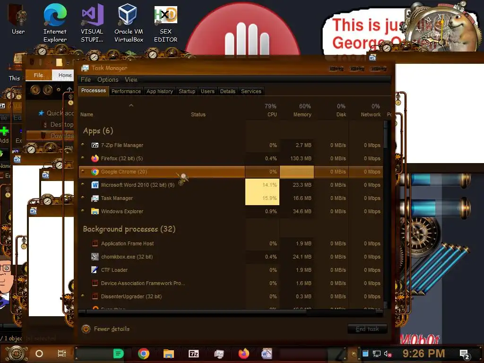
Task: Open Chrome from the taskbar
Action: click(x=144, y=354)
